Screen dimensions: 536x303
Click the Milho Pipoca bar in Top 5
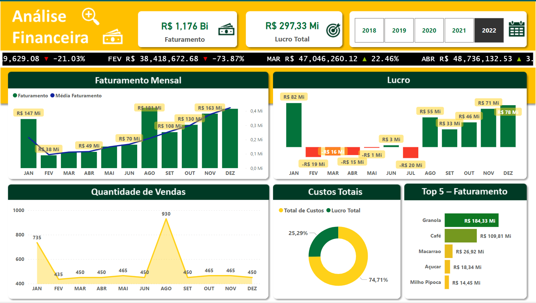[447, 282]
